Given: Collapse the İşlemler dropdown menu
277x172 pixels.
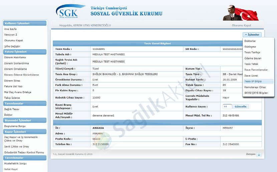Looking at the screenshot, I should tap(252, 34).
